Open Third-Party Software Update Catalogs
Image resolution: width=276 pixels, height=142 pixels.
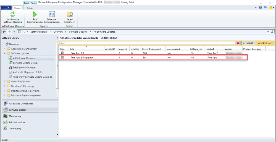click(32, 77)
